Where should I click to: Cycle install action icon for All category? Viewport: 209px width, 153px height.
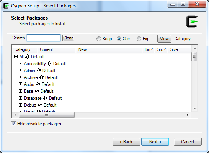point(27,57)
